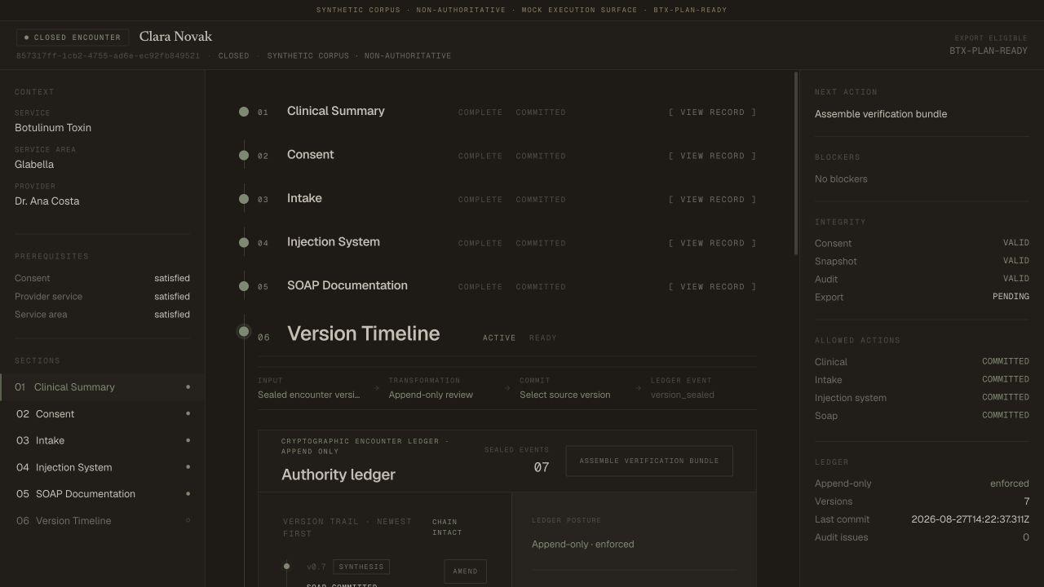
Task: Click the version_sealed ledger event
Action: click(683, 395)
